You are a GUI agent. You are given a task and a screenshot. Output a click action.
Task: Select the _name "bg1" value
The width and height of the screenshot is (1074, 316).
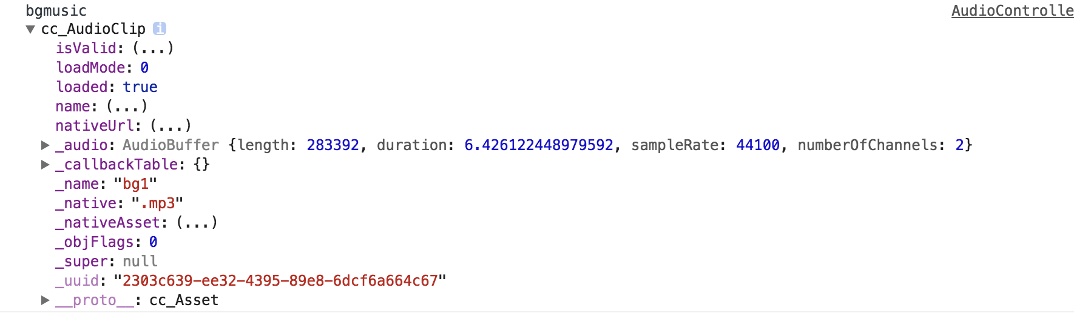click(135, 184)
